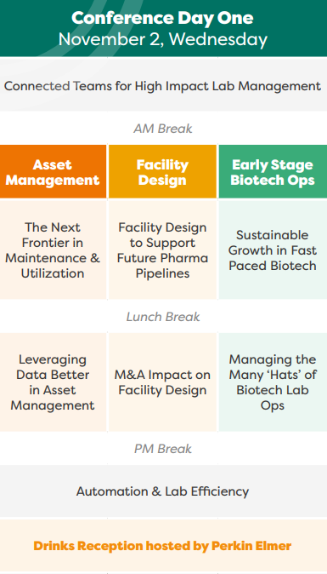Select the Asset Management track header
Screen dimensions: 327x574
coord(53,172)
